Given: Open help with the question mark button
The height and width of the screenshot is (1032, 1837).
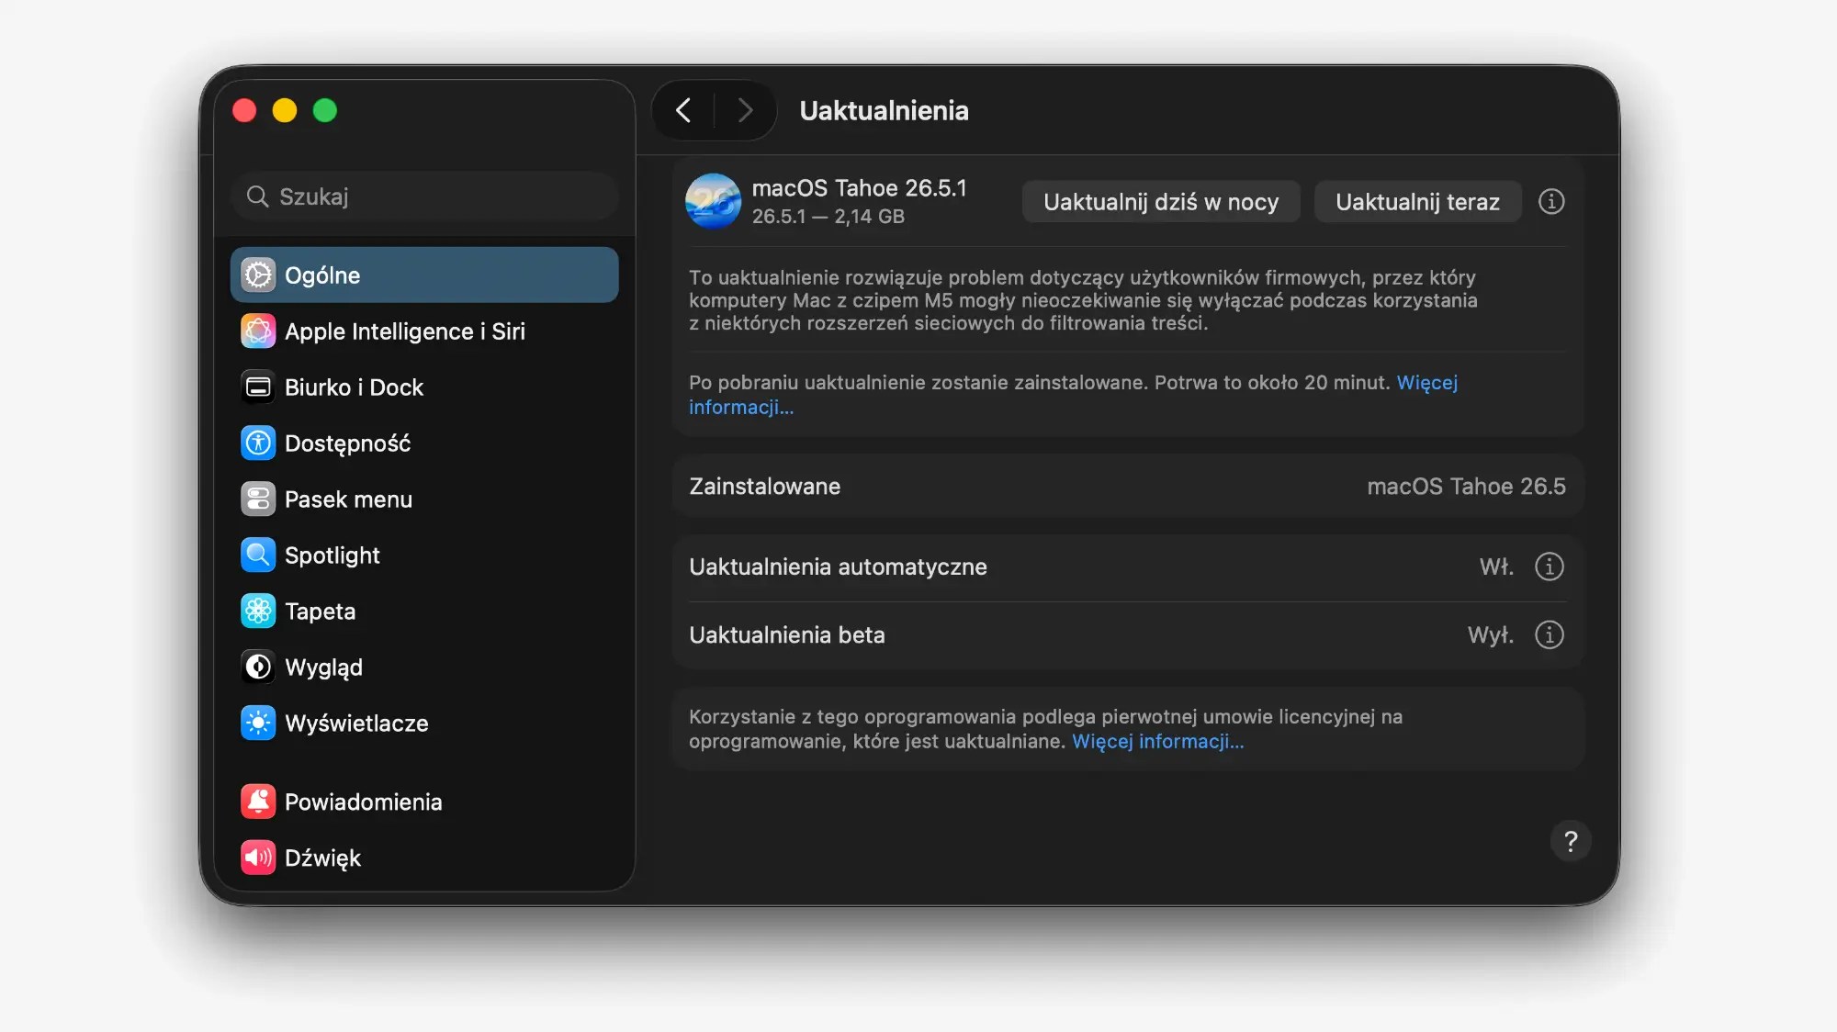Looking at the screenshot, I should [1571, 841].
